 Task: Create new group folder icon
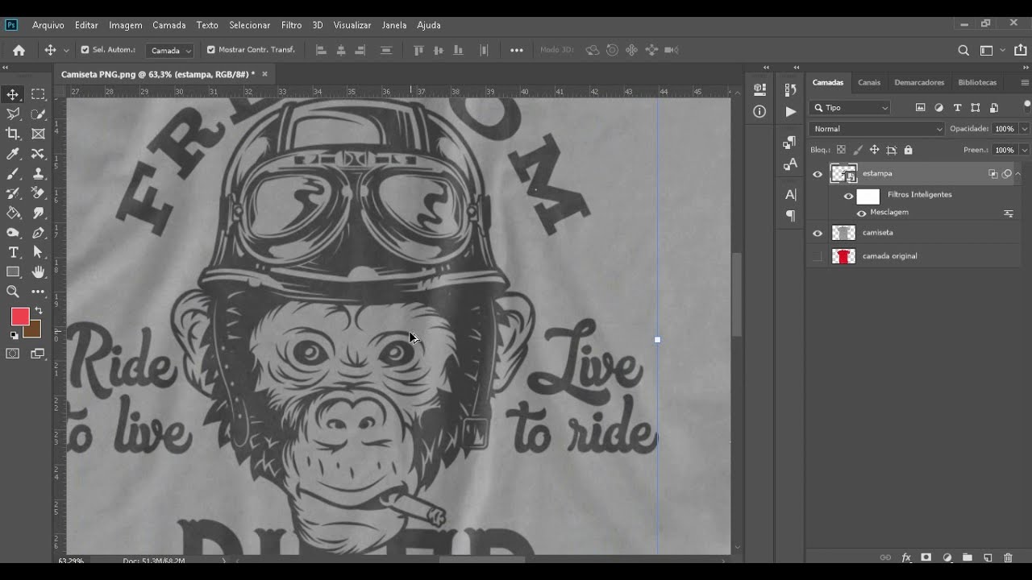click(967, 557)
